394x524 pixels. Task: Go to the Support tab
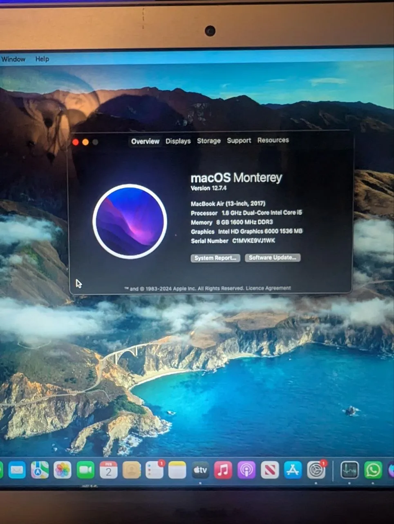239,140
